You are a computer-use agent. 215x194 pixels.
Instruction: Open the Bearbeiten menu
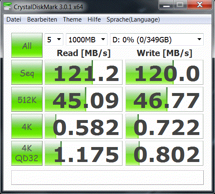pyautogui.click(x=42, y=20)
